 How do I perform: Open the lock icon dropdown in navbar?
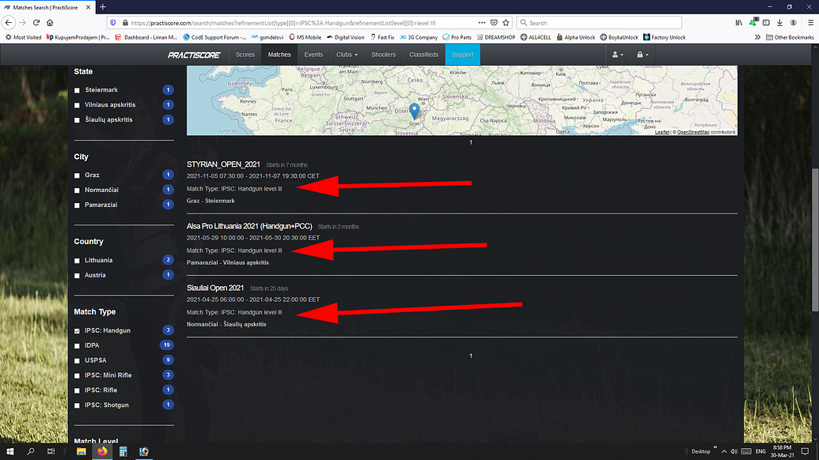coord(643,55)
